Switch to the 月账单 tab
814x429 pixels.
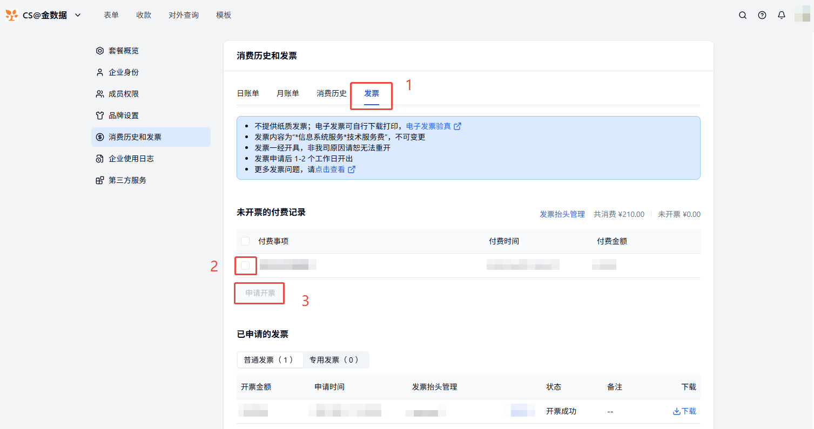[288, 93]
